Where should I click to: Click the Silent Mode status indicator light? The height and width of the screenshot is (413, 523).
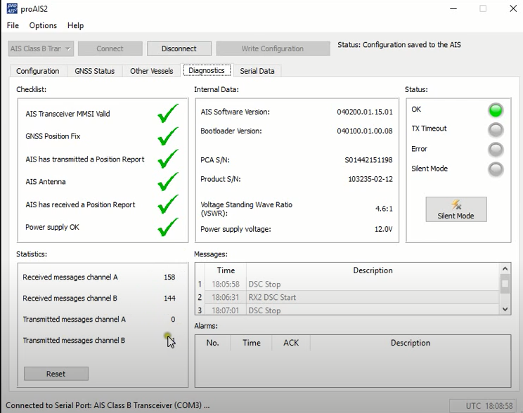(x=496, y=169)
